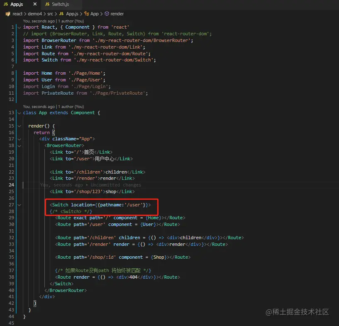This screenshot has width=339, height=326.
Task: Collapse the div fold at line 17
Action: (19, 139)
